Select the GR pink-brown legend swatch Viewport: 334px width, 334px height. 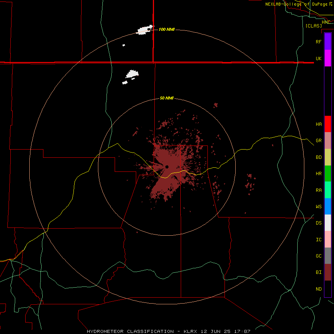(328, 141)
